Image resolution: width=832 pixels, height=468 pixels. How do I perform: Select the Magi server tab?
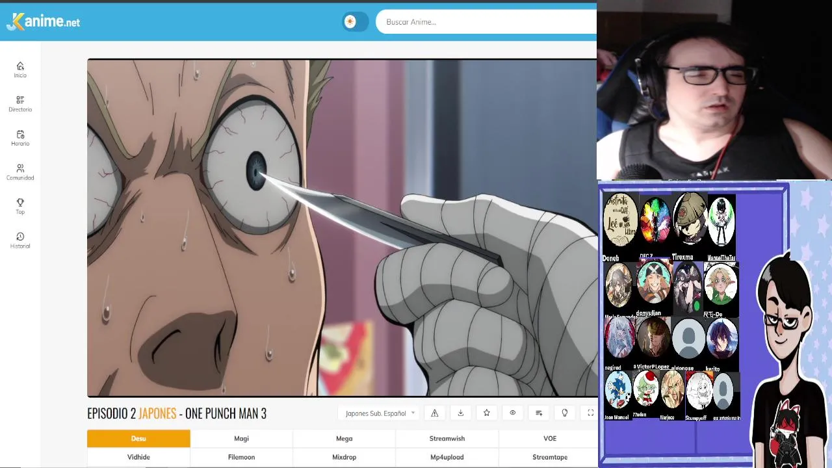point(241,439)
